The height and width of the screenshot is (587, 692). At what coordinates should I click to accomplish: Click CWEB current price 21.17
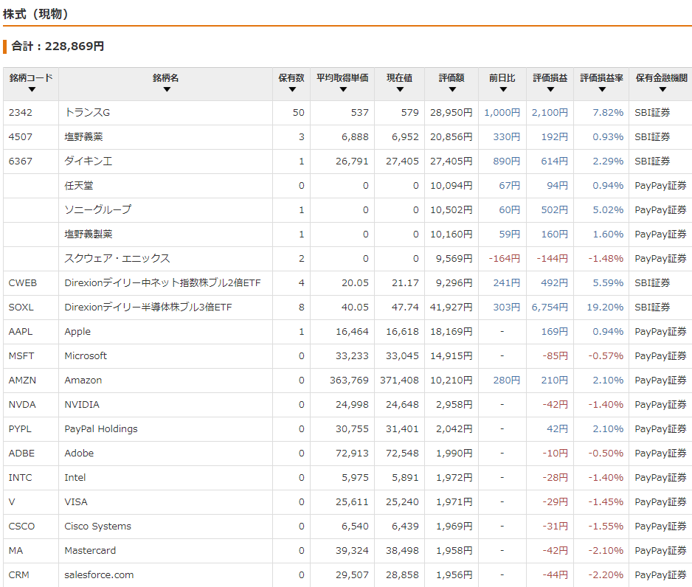tap(405, 282)
